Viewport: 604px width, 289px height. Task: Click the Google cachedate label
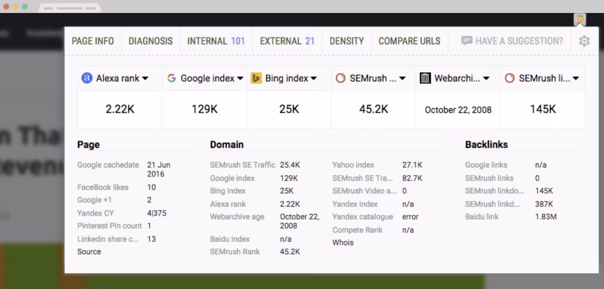coord(108,165)
